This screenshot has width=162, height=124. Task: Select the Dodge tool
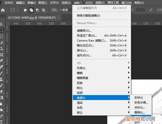(2, 110)
